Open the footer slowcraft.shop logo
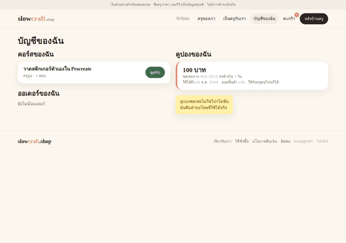346x243 pixels. pyautogui.click(x=35, y=141)
